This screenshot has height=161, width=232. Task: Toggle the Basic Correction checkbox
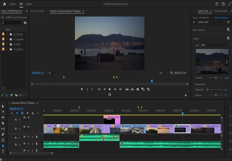(228, 30)
